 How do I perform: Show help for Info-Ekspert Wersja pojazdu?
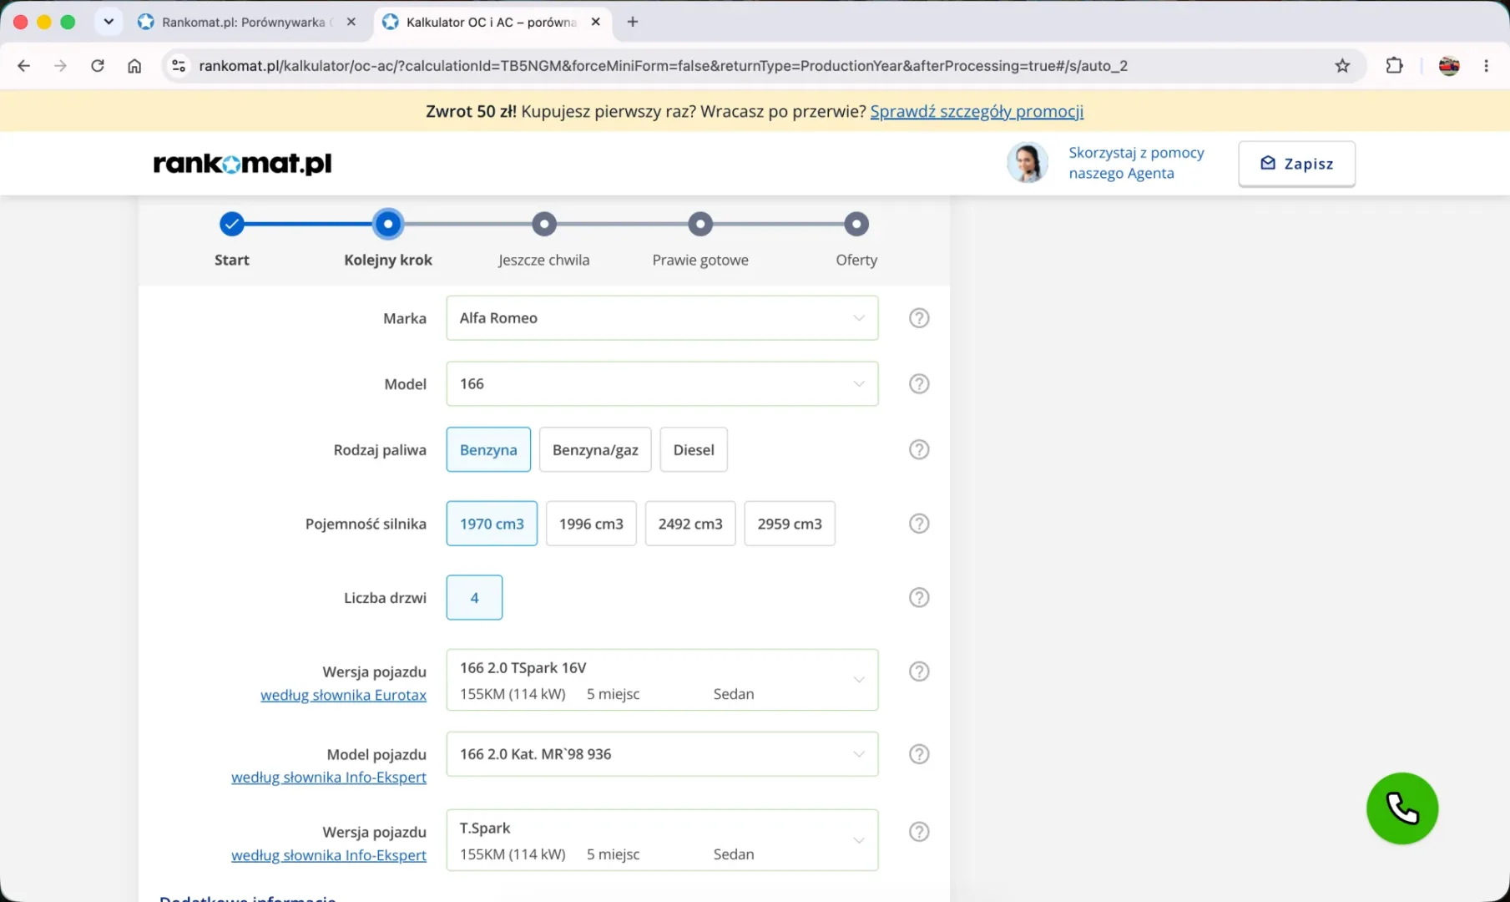pyautogui.click(x=919, y=833)
